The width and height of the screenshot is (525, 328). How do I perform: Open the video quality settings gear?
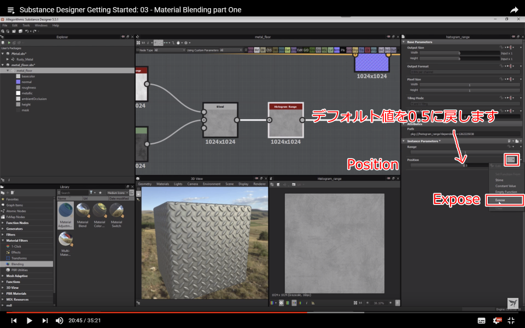pyautogui.click(x=497, y=321)
